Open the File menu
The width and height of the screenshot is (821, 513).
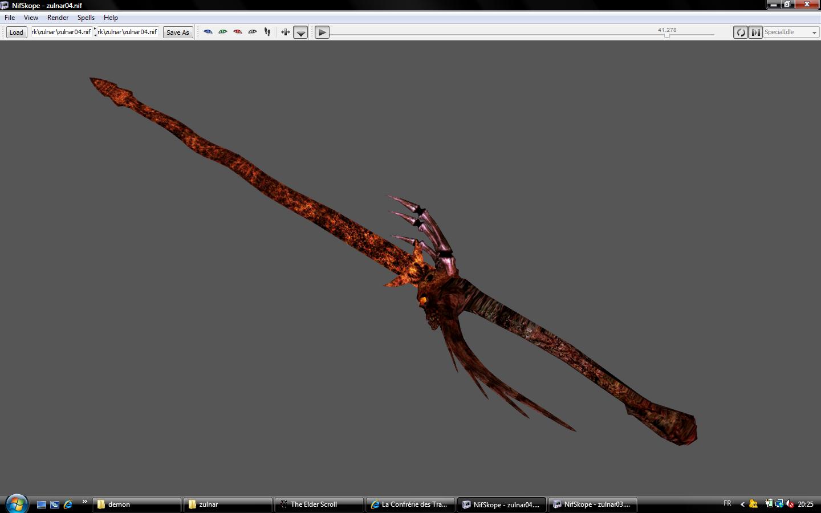pos(10,18)
